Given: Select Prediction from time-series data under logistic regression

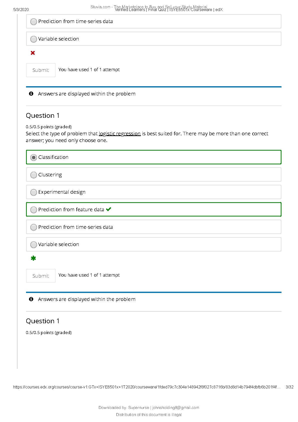Looking at the screenshot, I should [34, 227].
